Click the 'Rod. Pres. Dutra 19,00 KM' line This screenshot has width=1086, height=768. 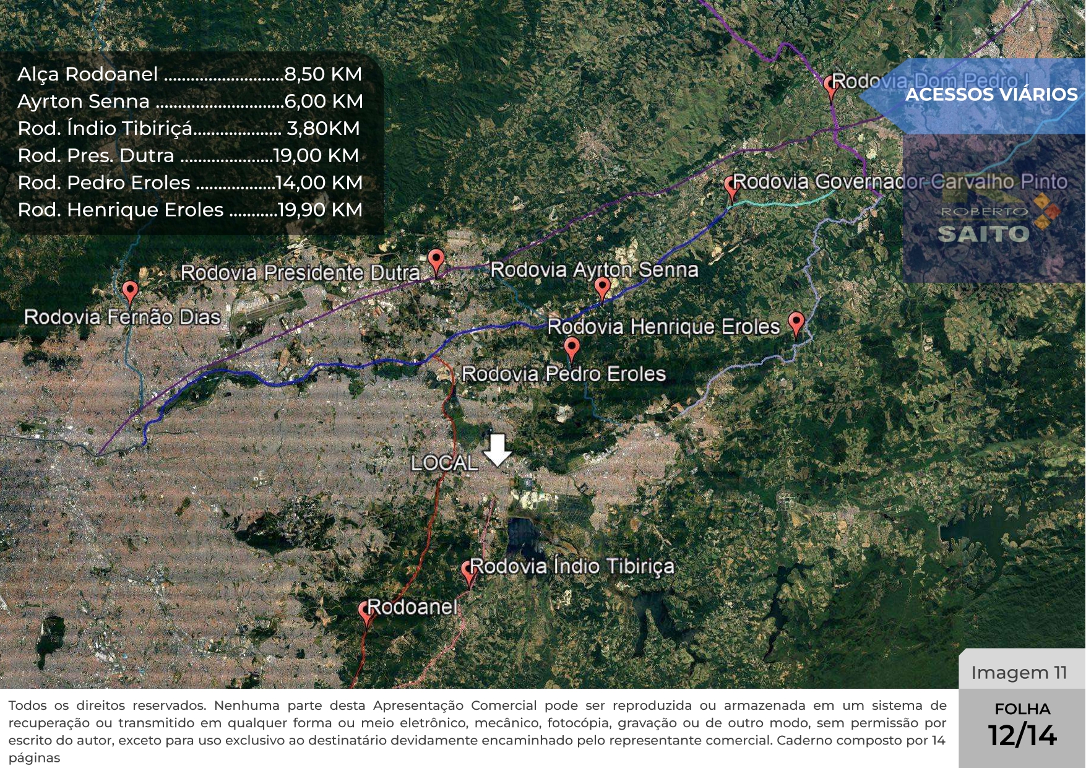click(189, 155)
